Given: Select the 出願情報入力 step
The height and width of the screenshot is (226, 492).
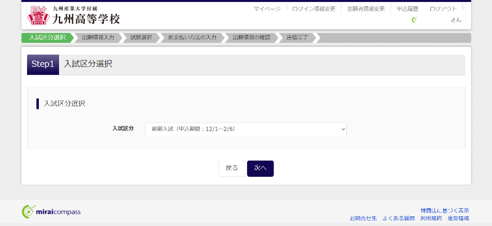Looking at the screenshot, I should 97,38.
